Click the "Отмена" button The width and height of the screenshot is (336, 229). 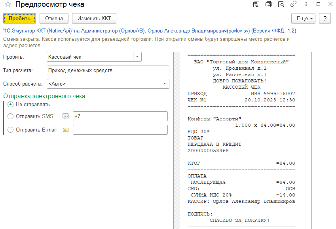[x=54, y=19]
